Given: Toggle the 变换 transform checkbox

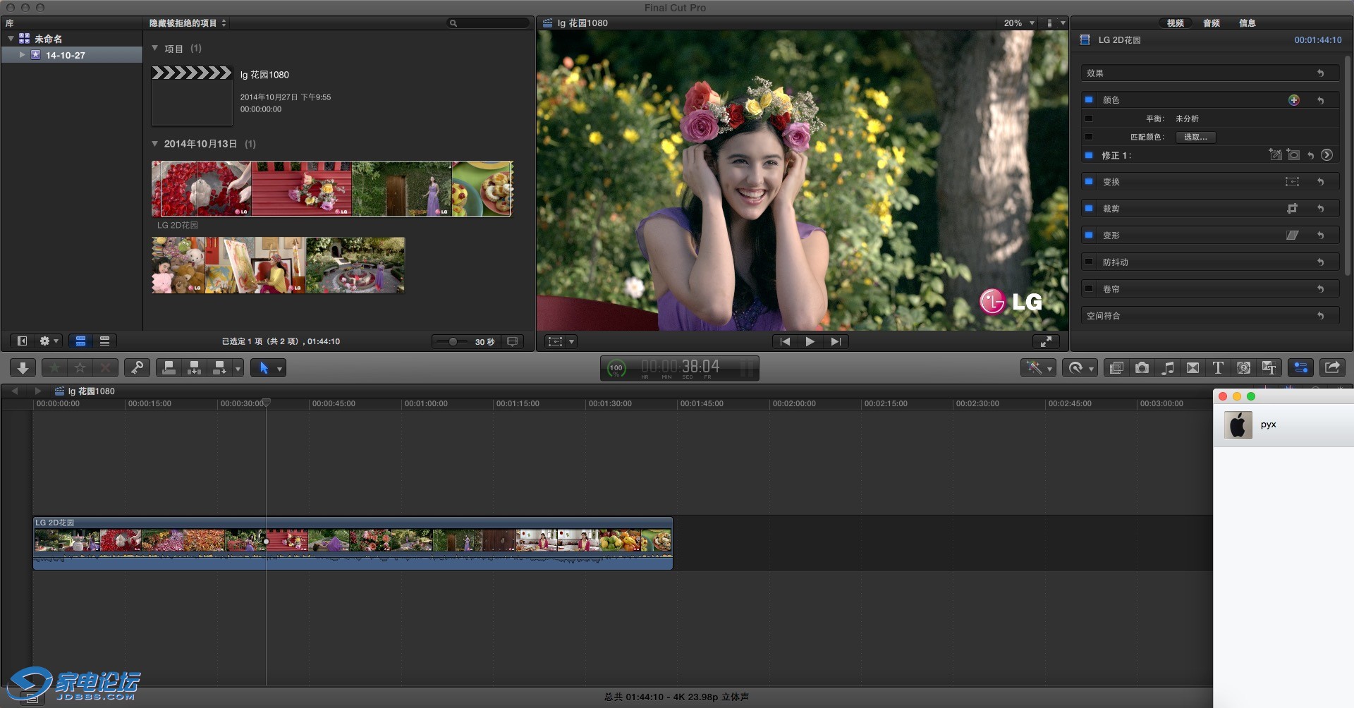Looking at the screenshot, I should [x=1089, y=182].
